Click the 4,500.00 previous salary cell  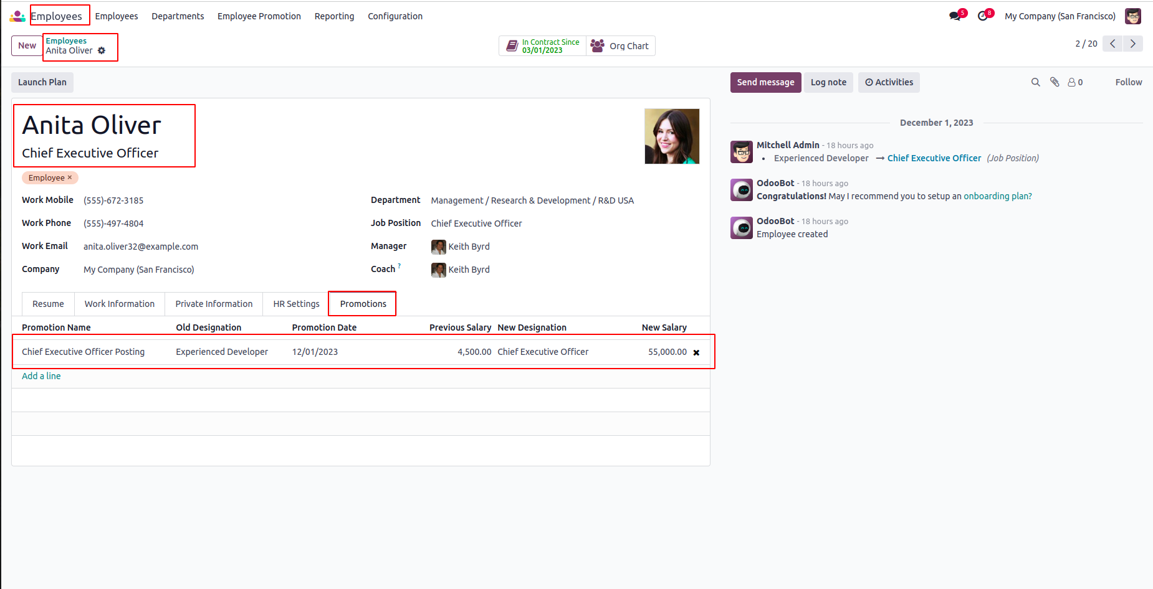click(x=474, y=352)
